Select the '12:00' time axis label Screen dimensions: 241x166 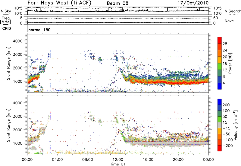click(118, 160)
